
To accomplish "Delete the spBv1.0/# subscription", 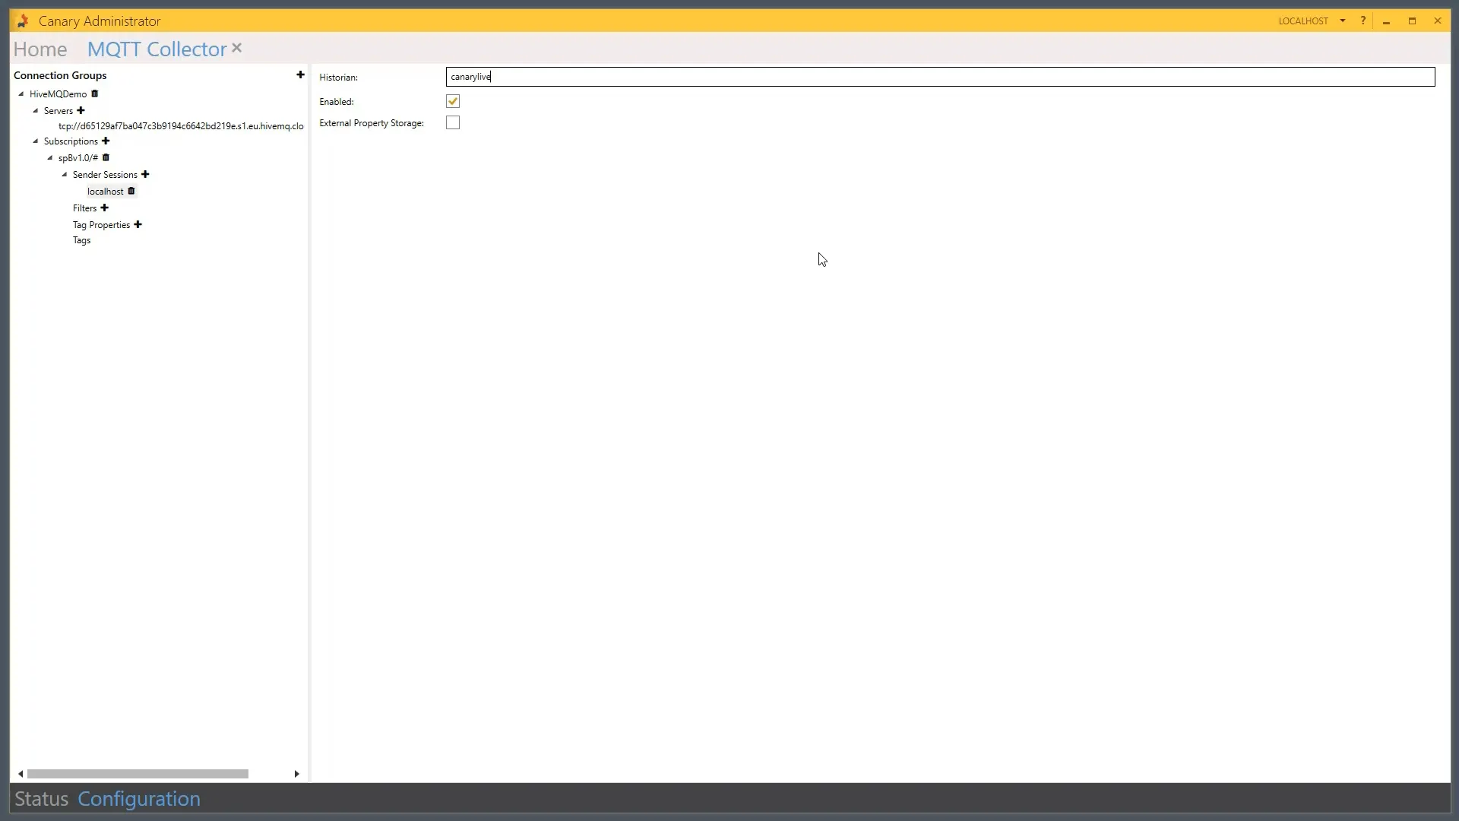I will point(106,157).
